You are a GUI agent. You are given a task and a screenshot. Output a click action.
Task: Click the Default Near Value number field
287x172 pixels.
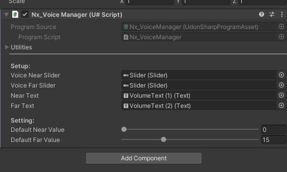[x=274, y=129]
